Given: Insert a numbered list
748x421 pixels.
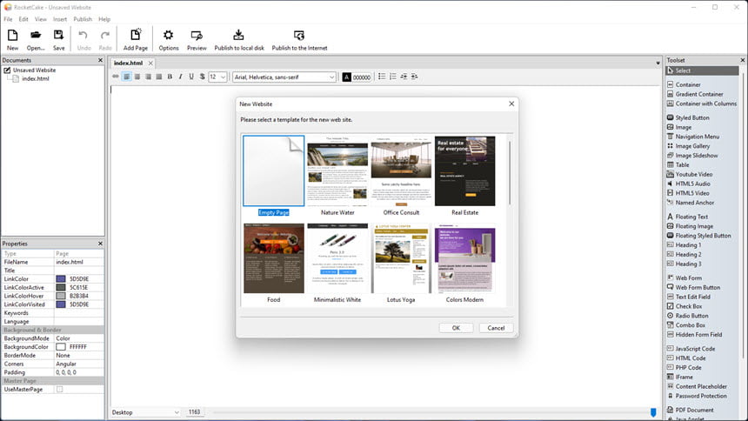Looking at the screenshot, I should coord(392,77).
